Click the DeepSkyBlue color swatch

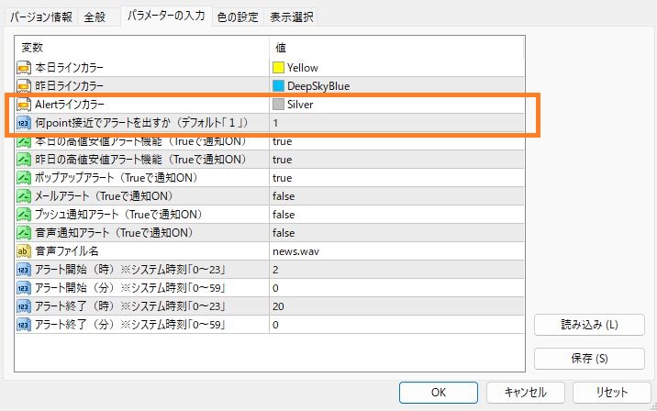(x=279, y=86)
